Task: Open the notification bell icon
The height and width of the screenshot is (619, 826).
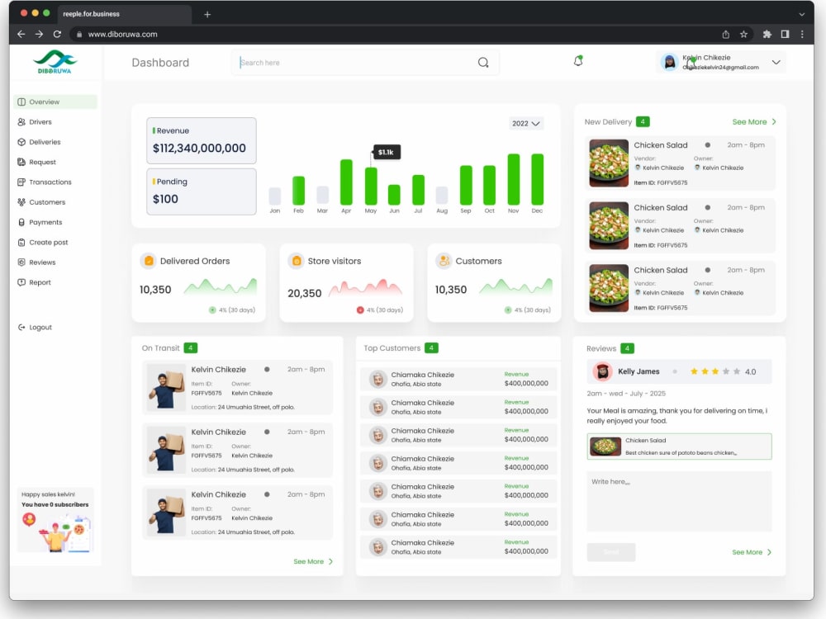Action: (x=578, y=61)
